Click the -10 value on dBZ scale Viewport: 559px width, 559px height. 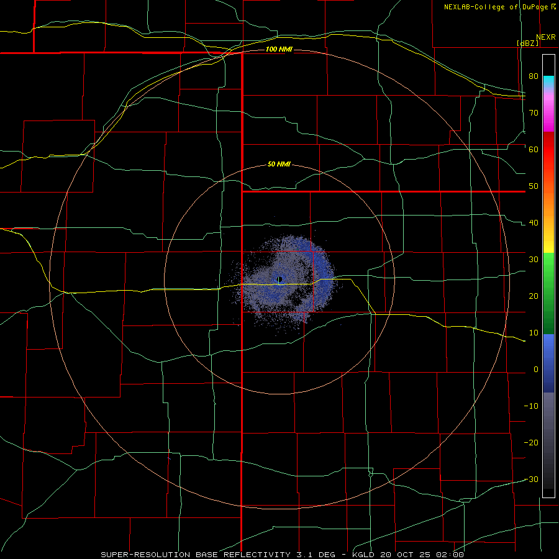coord(531,406)
